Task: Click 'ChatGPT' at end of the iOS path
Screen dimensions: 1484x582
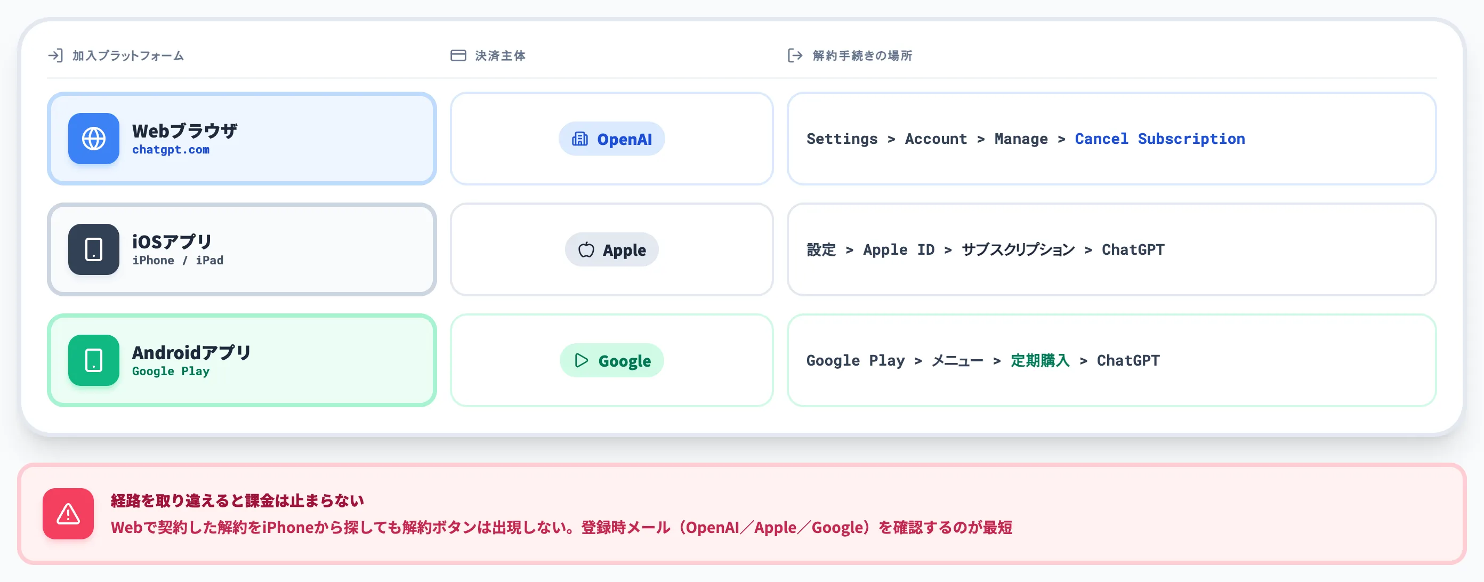Action: tap(1133, 249)
